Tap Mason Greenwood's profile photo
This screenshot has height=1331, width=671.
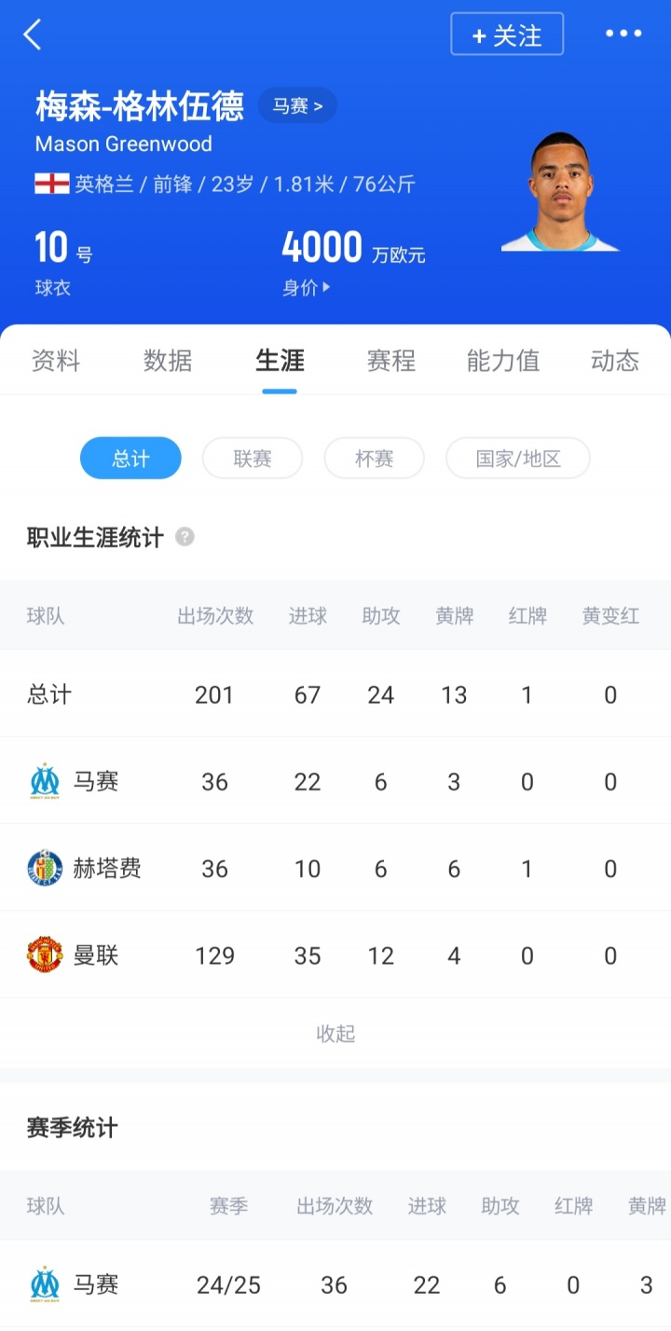(559, 193)
